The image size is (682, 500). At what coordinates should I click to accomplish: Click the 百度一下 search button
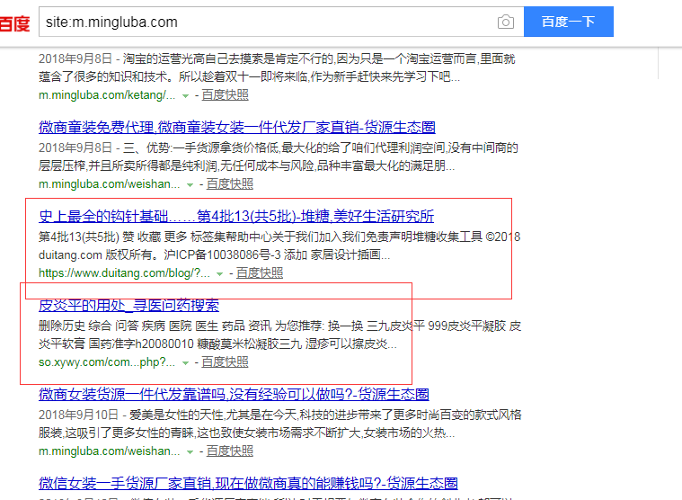[569, 22]
